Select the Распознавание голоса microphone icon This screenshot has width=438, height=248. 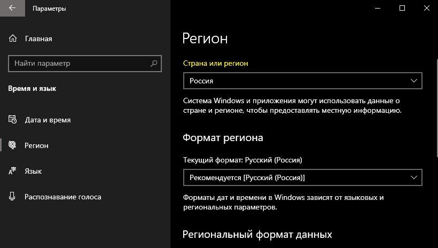pyautogui.click(x=12, y=197)
